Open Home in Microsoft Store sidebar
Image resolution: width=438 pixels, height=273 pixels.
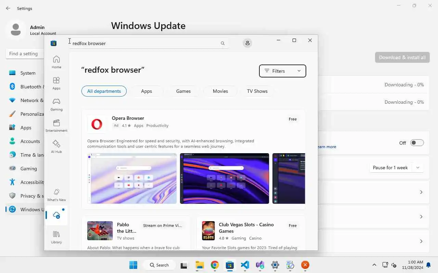click(56, 62)
